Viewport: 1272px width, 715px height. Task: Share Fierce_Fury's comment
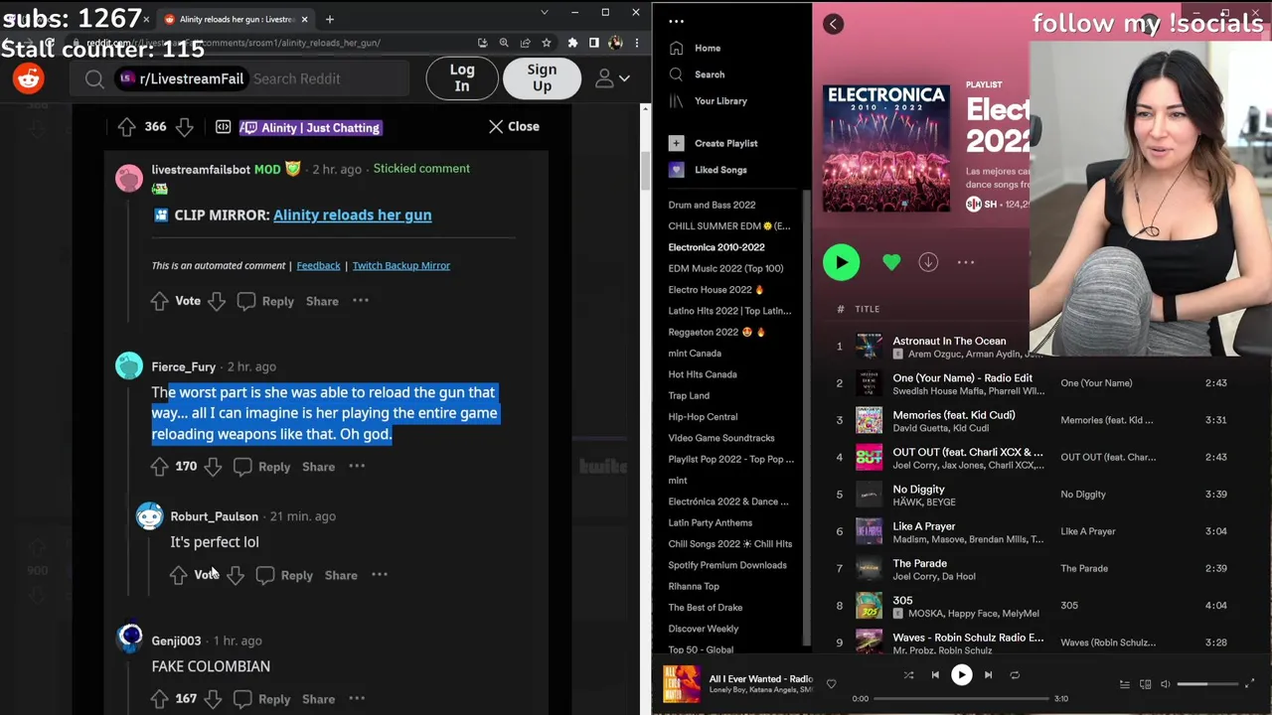click(318, 467)
